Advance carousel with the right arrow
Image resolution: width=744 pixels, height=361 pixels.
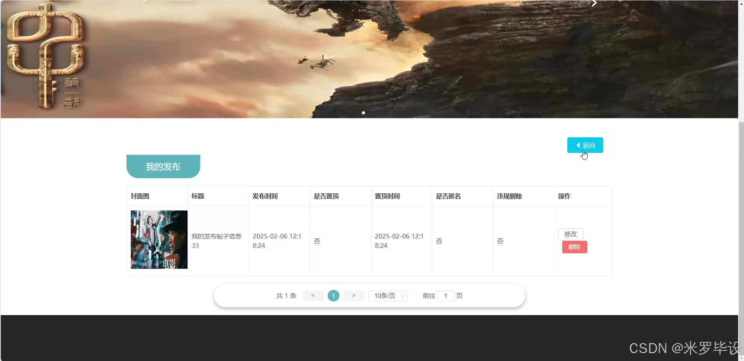pos(594,4)
